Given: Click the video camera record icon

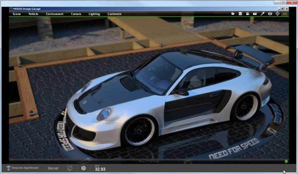Looking at the screenshot, I should point(247,14).
